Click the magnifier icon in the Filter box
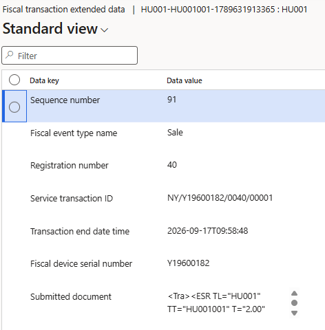This screenshot has height=330, width=325. click(x=10, y=55)
